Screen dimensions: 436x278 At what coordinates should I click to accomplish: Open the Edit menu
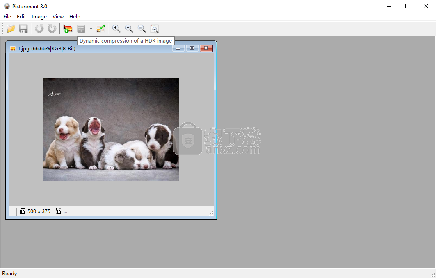[x=21, y=17]
